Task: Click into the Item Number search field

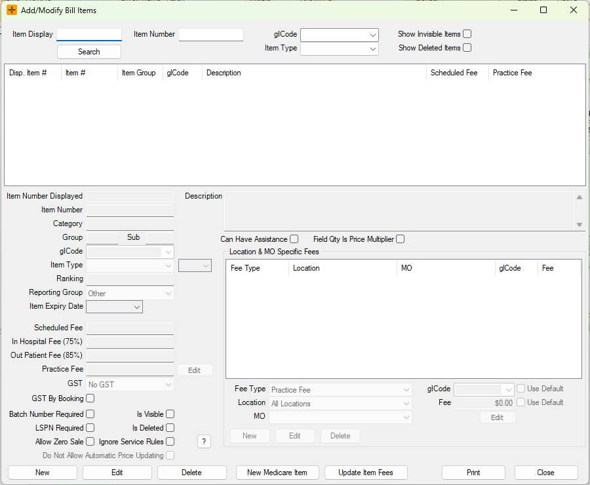Action: 211,34
